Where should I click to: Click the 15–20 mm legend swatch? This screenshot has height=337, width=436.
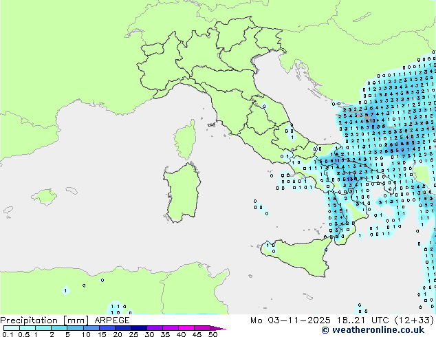point(107,328)
